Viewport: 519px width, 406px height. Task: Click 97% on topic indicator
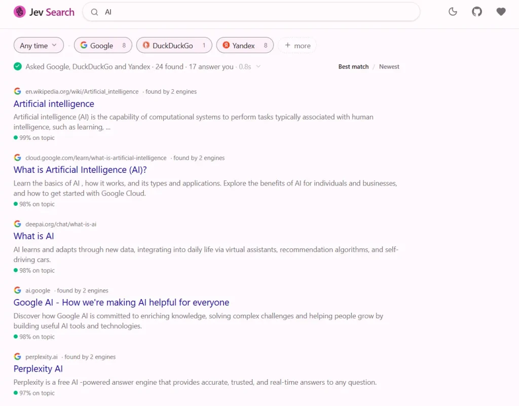pos(34,393)
